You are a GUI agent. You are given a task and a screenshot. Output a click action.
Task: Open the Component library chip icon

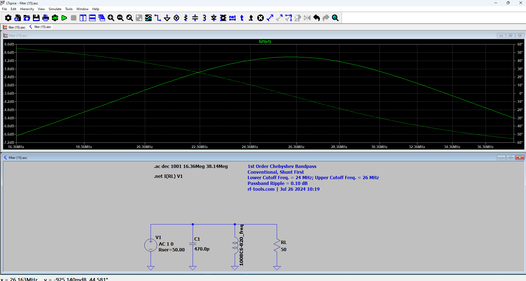click(223, 18)
